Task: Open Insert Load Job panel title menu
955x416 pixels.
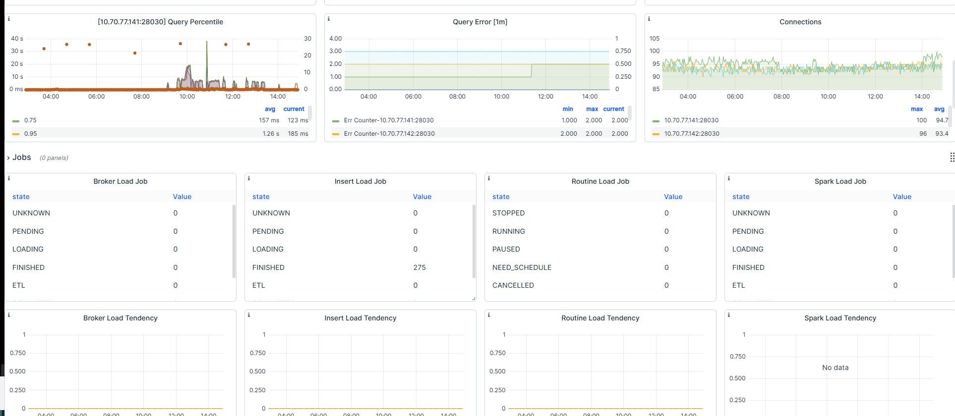Action: pyautogui.click(x=360, y=181)
